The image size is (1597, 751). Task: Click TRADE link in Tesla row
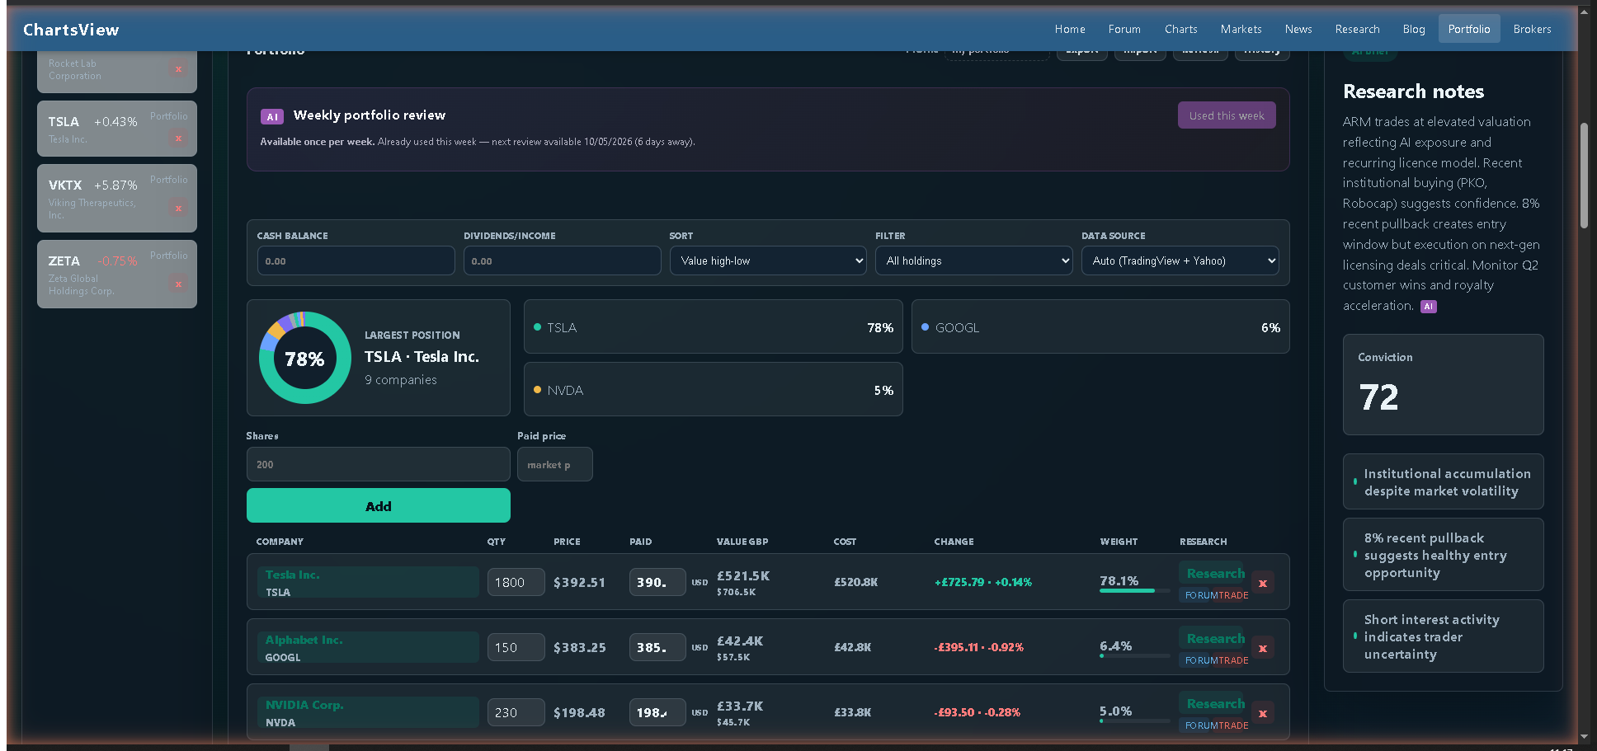click(x=1234, y=595)
